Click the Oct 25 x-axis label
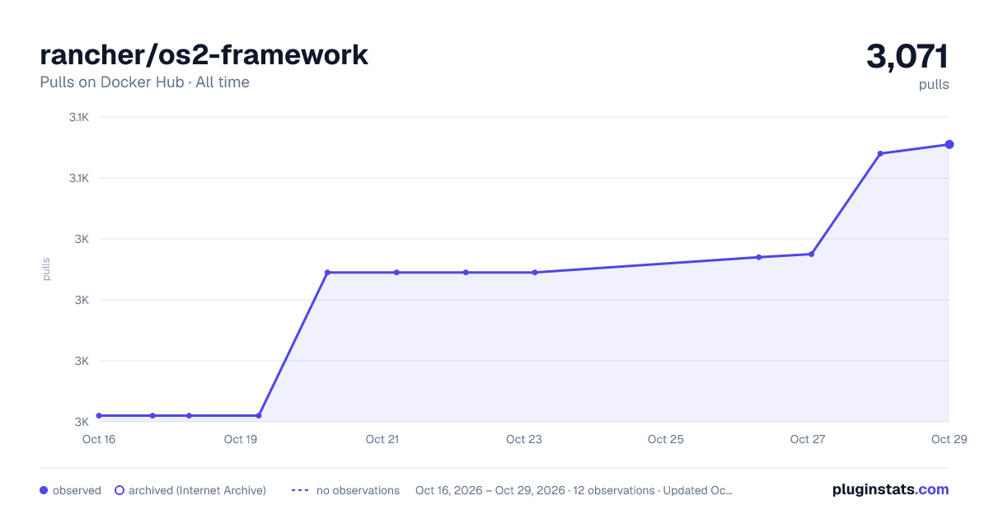Screen dimensions: 989x519 (666, 439)
